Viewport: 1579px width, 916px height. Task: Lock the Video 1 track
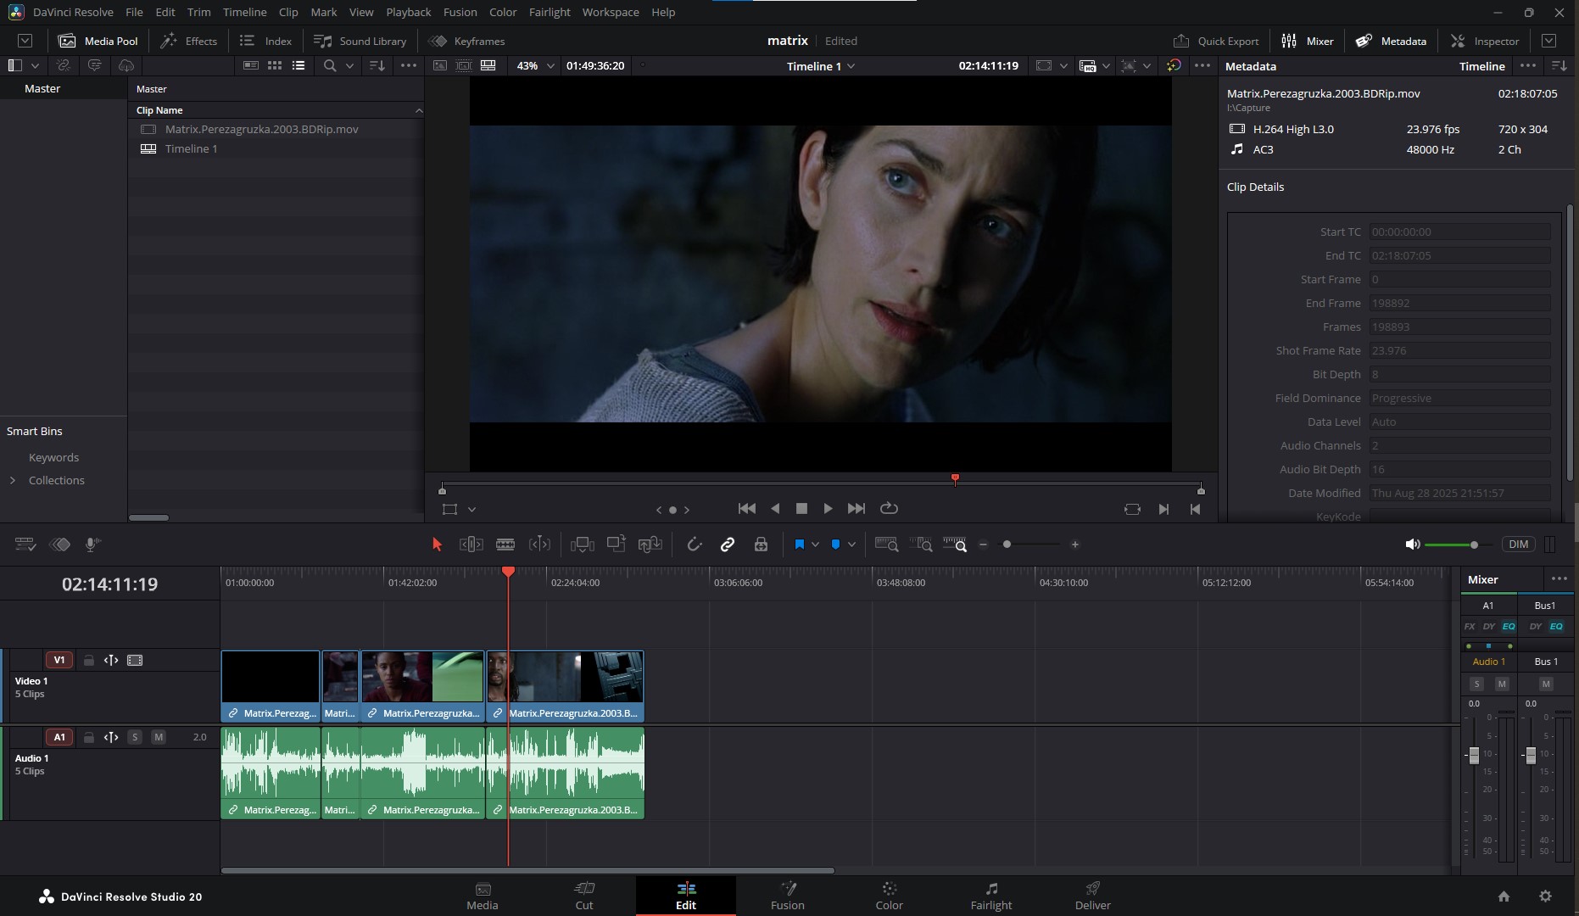[x=88, y=660]
